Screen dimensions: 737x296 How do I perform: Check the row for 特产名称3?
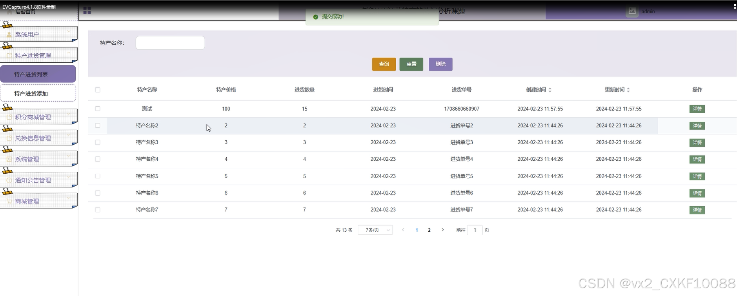click(98, 142)
